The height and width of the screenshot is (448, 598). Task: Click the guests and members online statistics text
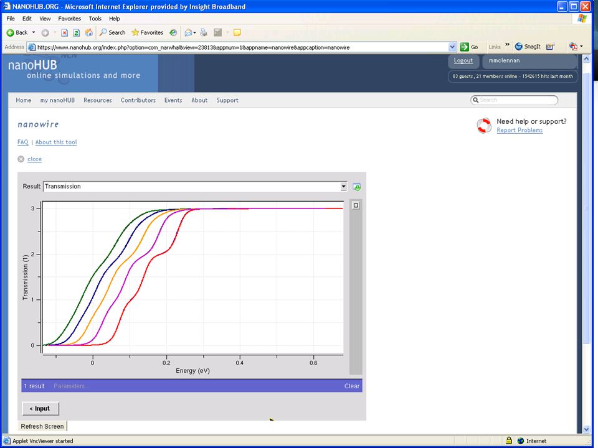pos(513,76)
